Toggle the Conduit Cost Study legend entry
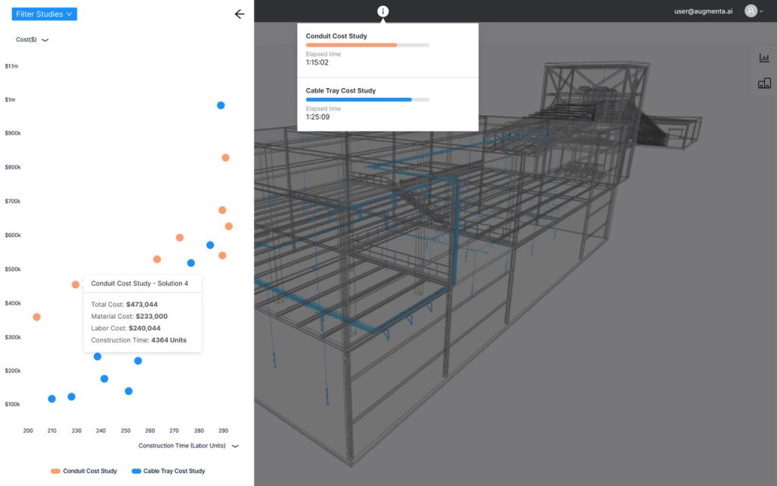This screenshot has height=486, width=777. 83,471
